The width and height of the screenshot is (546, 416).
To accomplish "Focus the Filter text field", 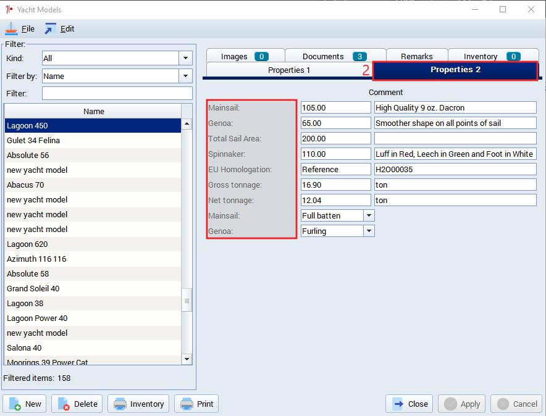I will 117,93.
